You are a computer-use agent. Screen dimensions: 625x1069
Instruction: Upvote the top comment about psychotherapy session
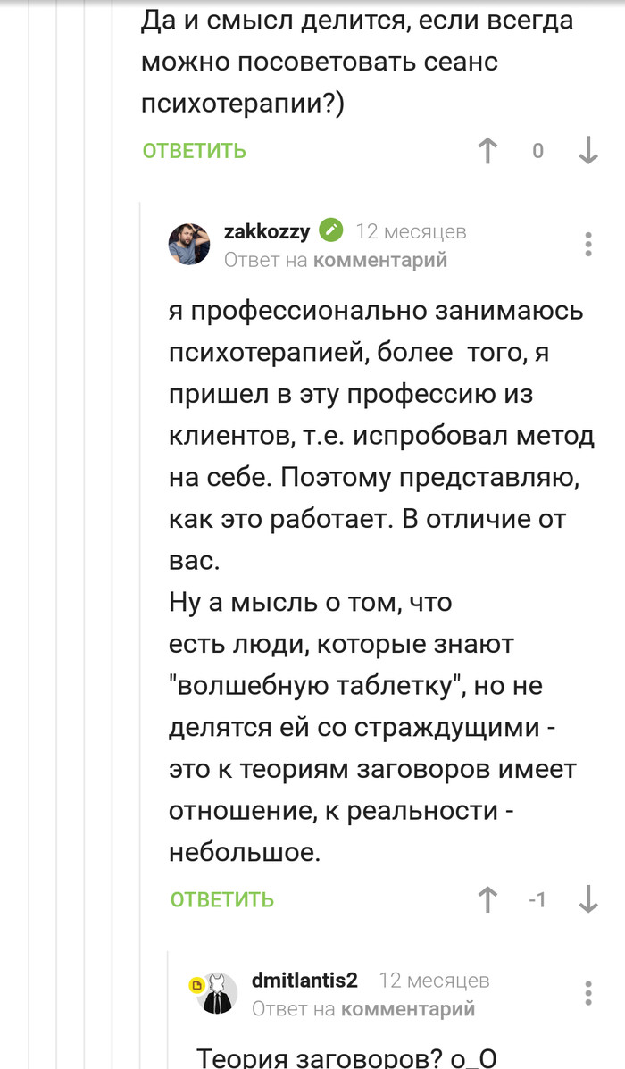coord(487,151)
